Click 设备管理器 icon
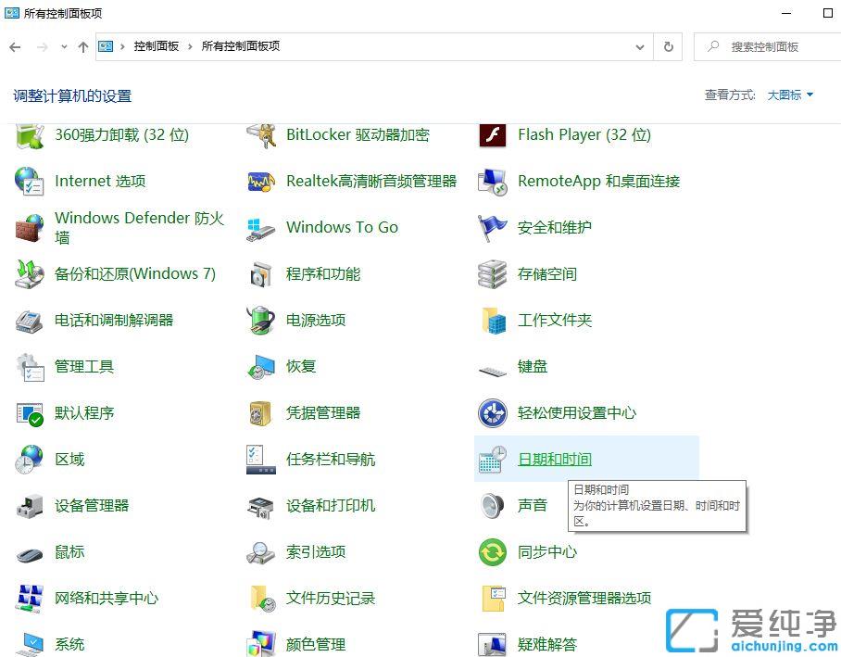 point(30,506)
